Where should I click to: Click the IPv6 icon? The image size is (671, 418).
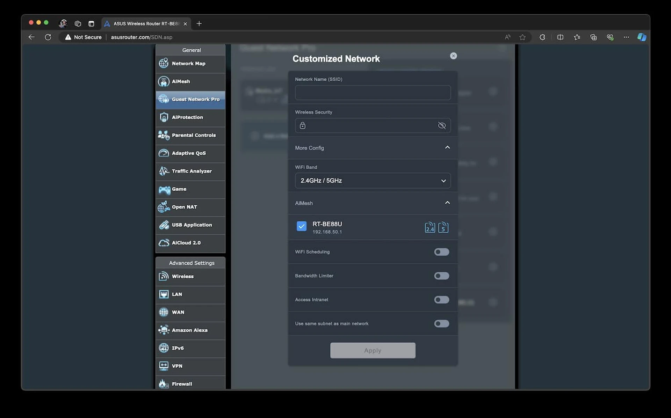164,348
